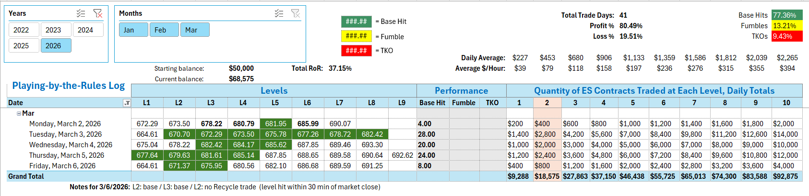The height and width of the screenshot is (196, 809).
Task: Click the Months slicer clear filter icon
Action: point(296,13)
